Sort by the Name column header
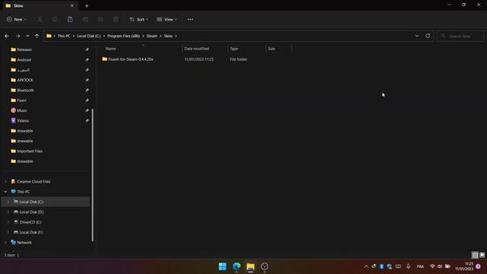The image size is (487, 274). tap(110, 49)
